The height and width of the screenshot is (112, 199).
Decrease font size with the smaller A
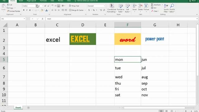click(x=49, y=6)
